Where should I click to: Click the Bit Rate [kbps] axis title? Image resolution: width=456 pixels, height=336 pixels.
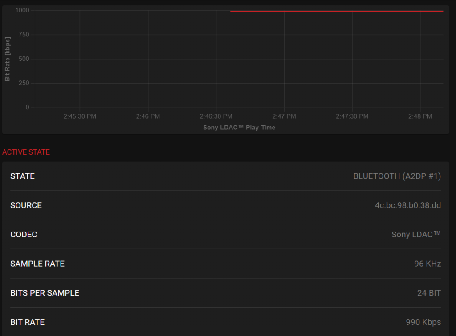(x=8, y=59)
